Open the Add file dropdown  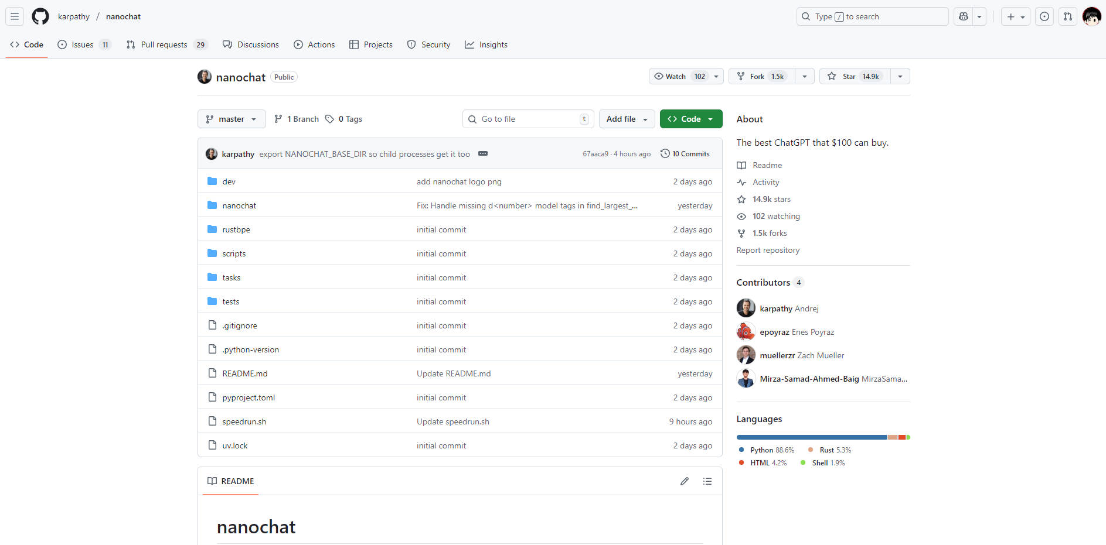[627, 119]
